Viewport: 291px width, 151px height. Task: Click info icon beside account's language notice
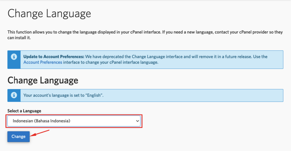point(14,95)
